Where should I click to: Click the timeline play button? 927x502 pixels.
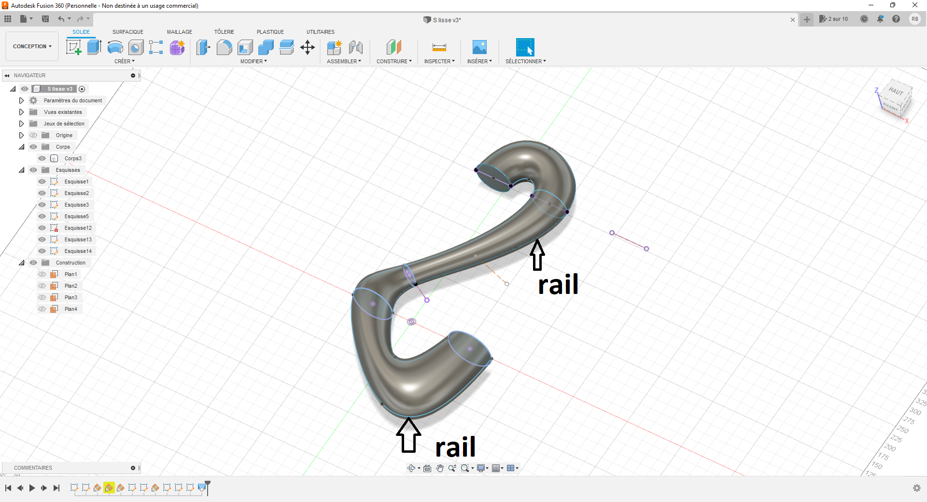coord(32,488)
